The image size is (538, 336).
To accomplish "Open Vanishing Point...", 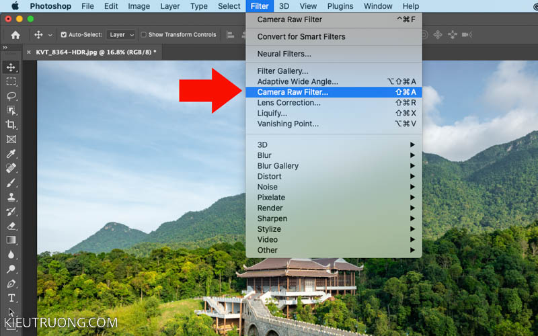I will point(334,124).
